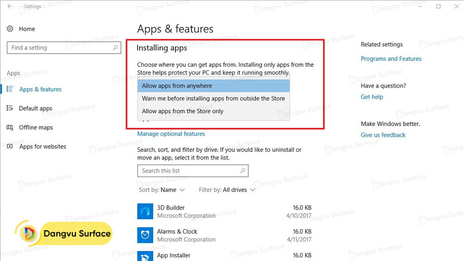Open Programs and Features link
This screenshot has height=261, width=464.
click(x=391, y=59)
